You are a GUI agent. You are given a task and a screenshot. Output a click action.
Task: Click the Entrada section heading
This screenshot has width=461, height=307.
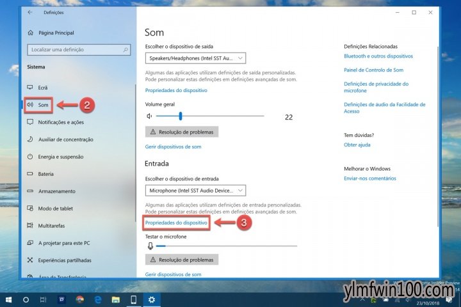pos(157,164)
